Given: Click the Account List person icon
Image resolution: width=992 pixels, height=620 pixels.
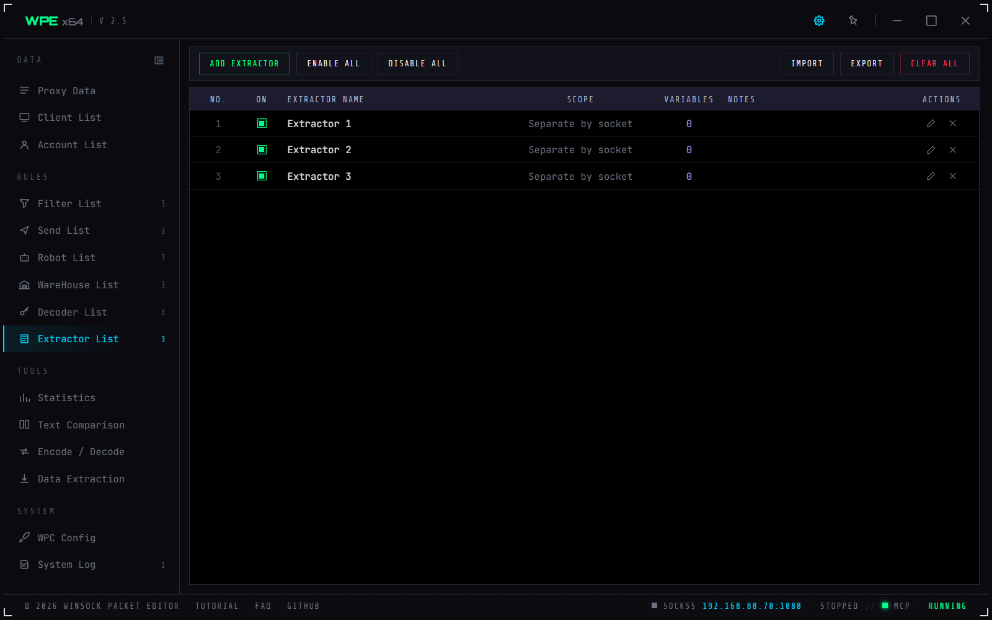Looking at the screenshot, I should tap(24, 144).
